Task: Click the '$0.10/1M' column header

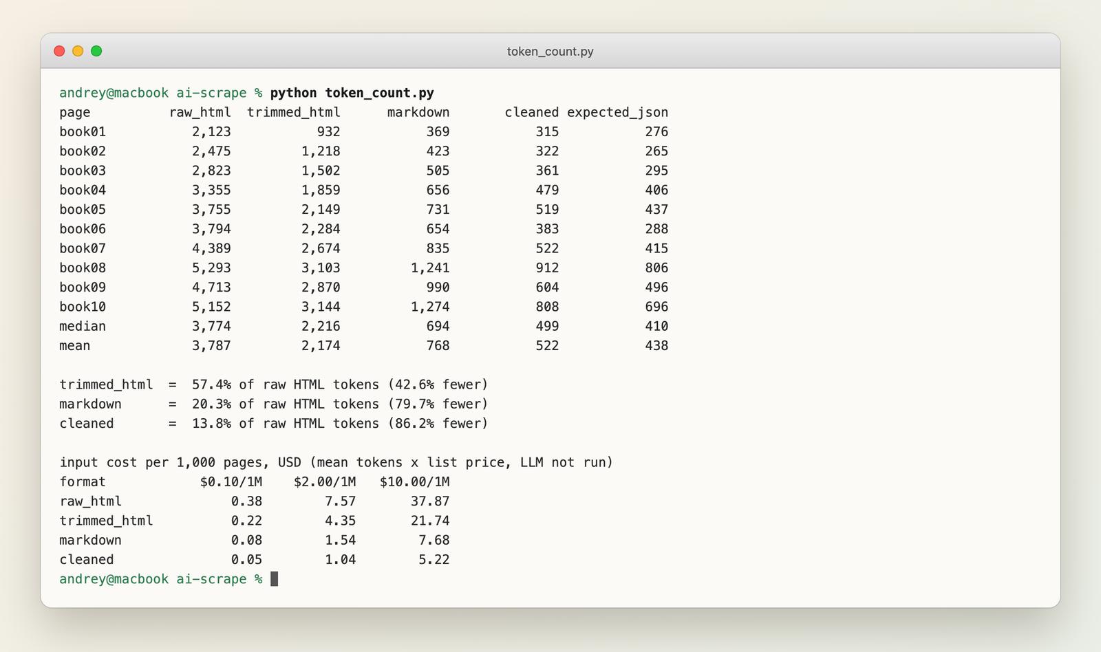Action: click(x=231, y=481)
